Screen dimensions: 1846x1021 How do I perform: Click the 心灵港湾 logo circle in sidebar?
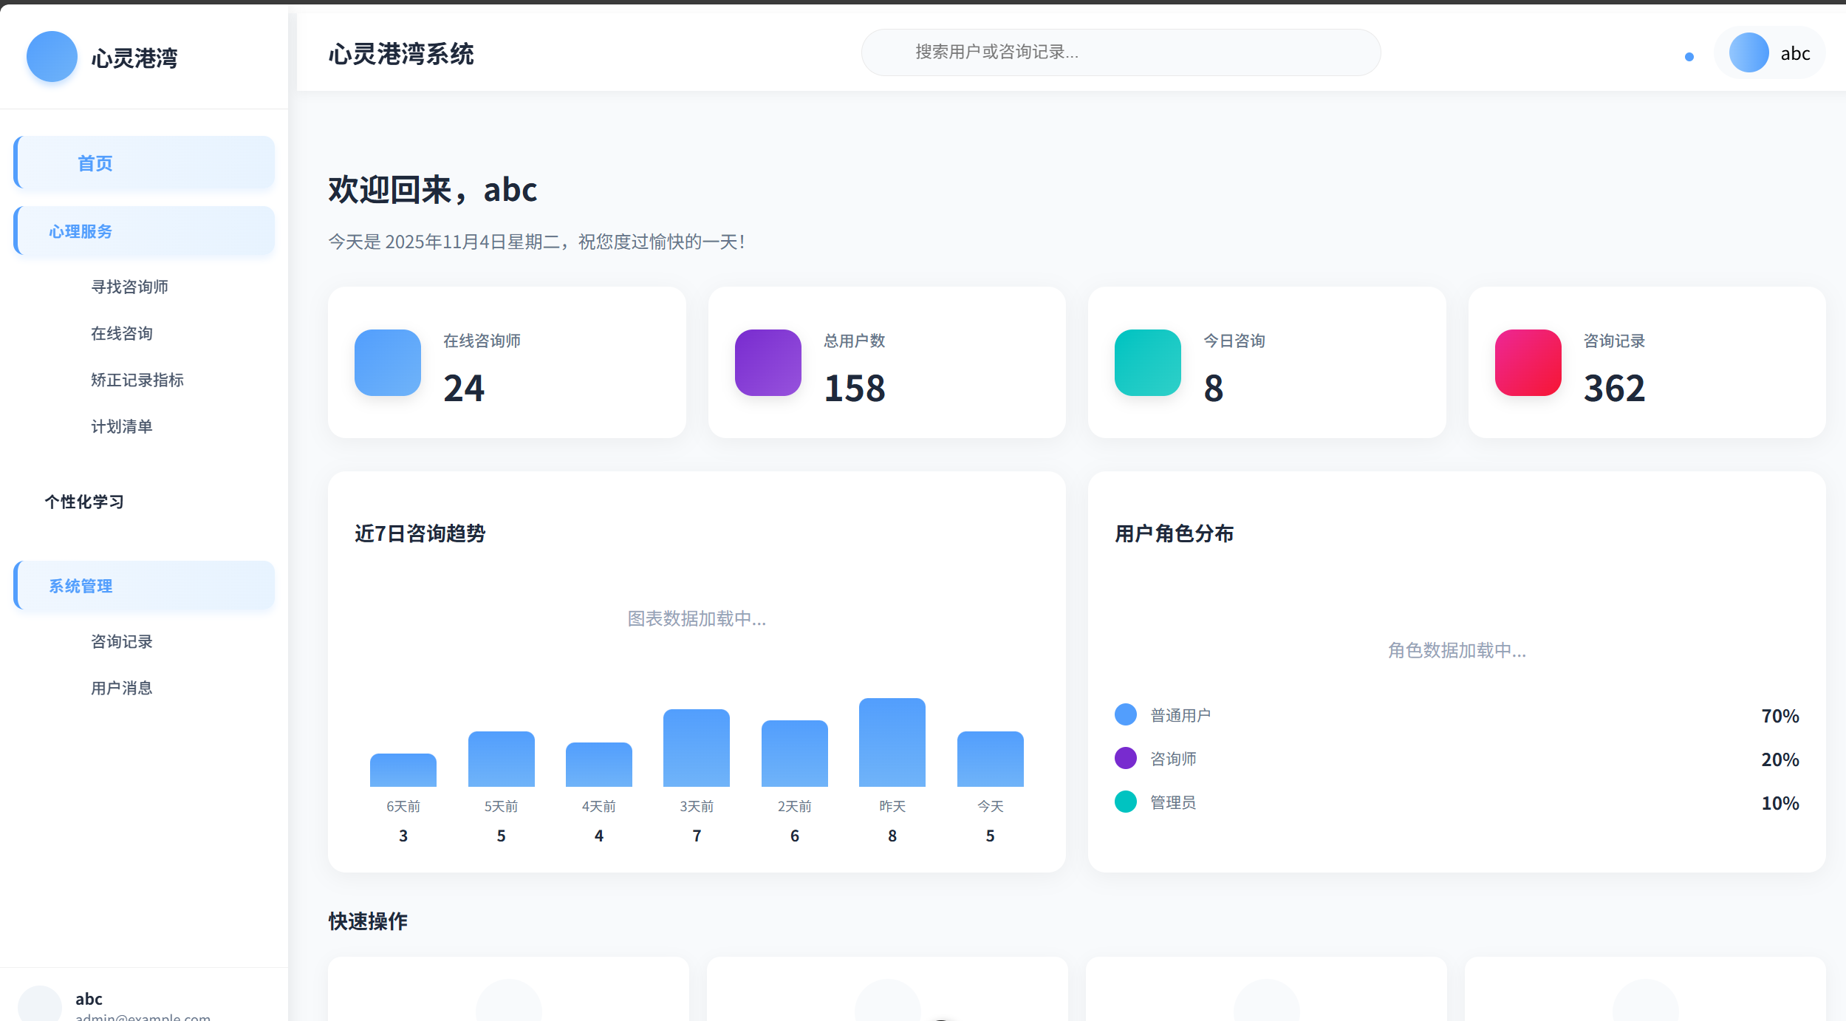(52, 57)
